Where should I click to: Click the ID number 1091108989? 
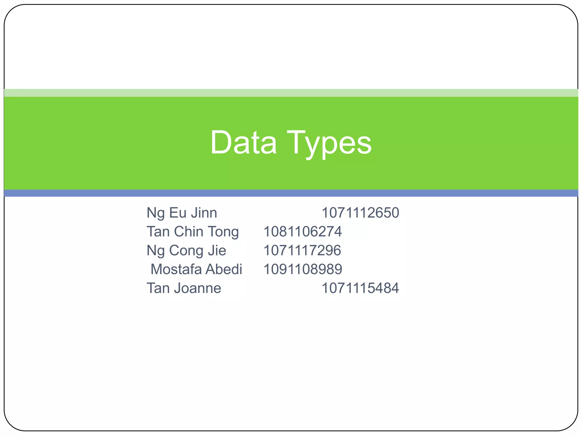tap(303, 269)
